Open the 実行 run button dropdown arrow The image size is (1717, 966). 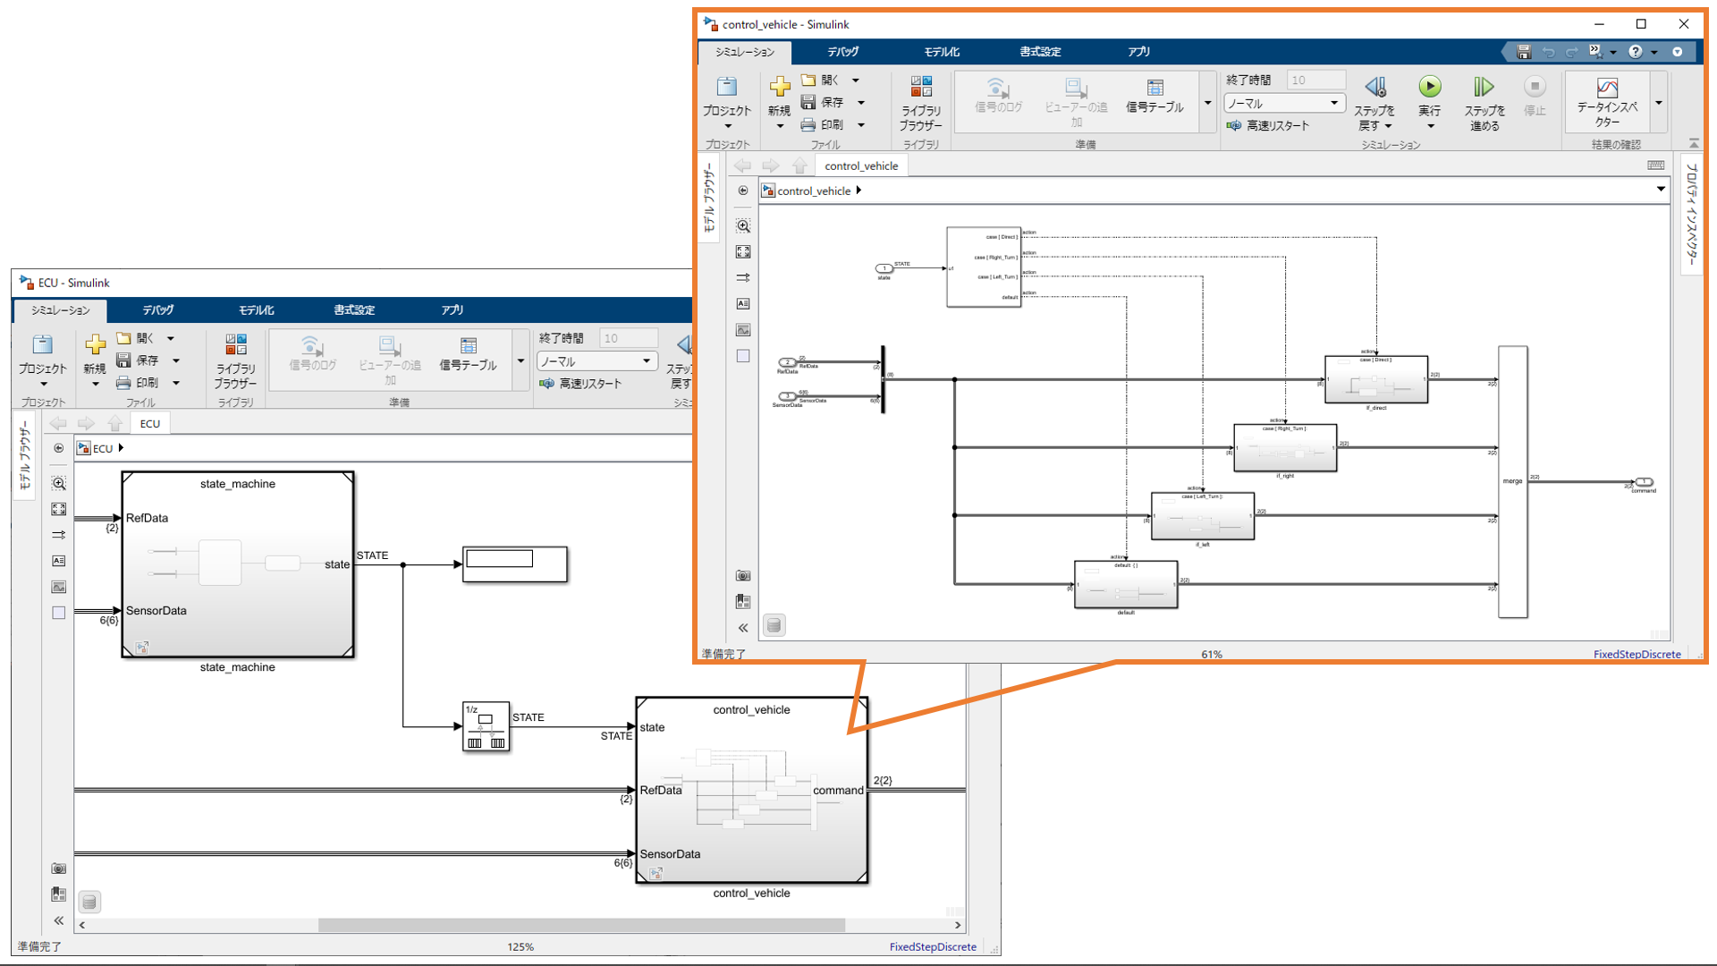pyautogui.click(x=1430, y=127)
